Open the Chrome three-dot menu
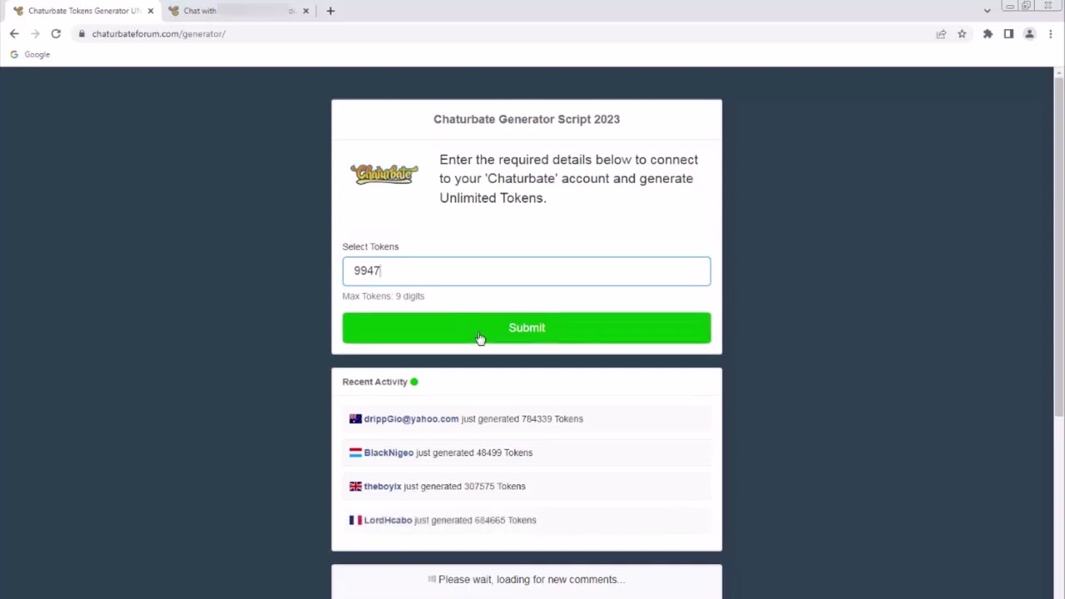The width and height of the screenshot is (1065, 599). tap(1050, 34)
